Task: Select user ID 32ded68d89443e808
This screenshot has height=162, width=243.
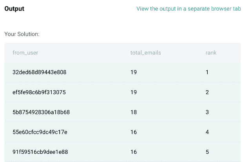Action: (39, 72)
